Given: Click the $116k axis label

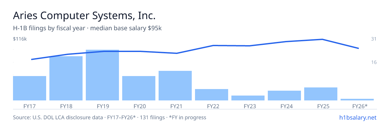Looking at the screenshot, I should coord(20,39).
